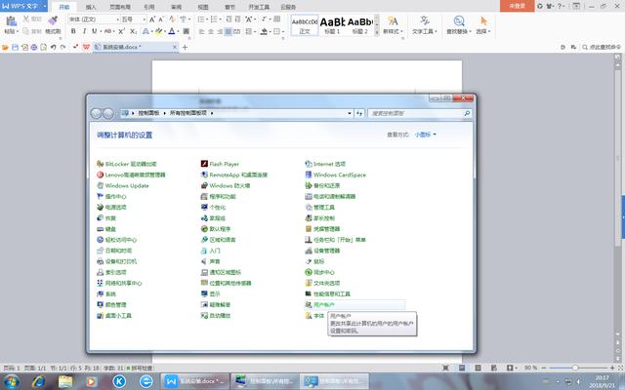Open the highlighted User Accounts item

click(354, 305)
